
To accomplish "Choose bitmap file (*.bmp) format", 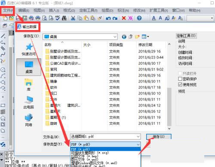I will point(105,156).
